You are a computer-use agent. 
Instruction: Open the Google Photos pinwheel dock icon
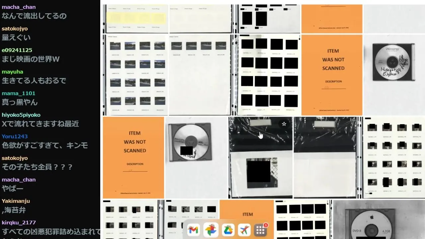point(211,230)
